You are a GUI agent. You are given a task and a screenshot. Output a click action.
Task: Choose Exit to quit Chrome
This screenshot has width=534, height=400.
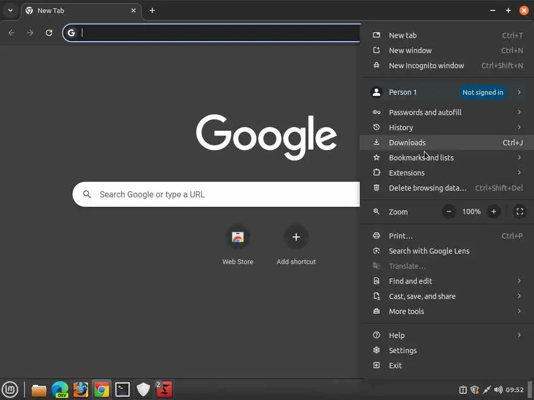(447, 366)
